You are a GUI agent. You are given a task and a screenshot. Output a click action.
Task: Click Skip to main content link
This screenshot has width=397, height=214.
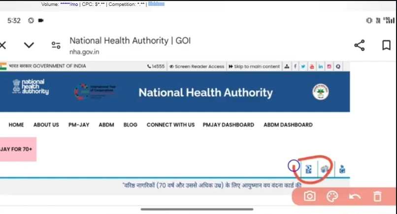(254, 66)
